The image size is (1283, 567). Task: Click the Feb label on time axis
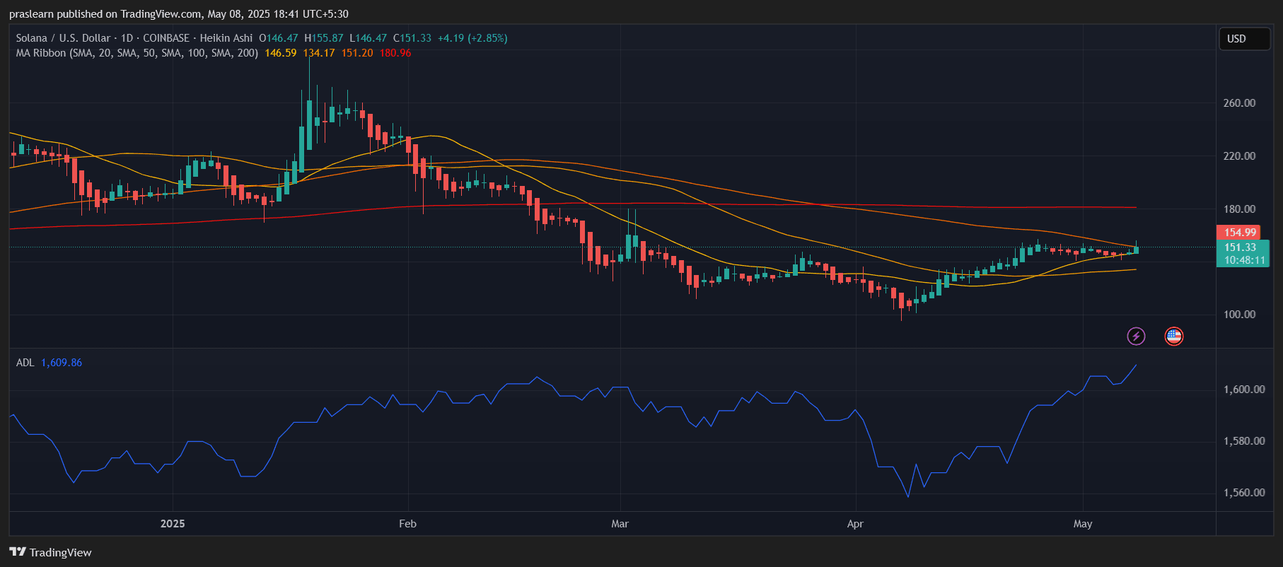407,524
